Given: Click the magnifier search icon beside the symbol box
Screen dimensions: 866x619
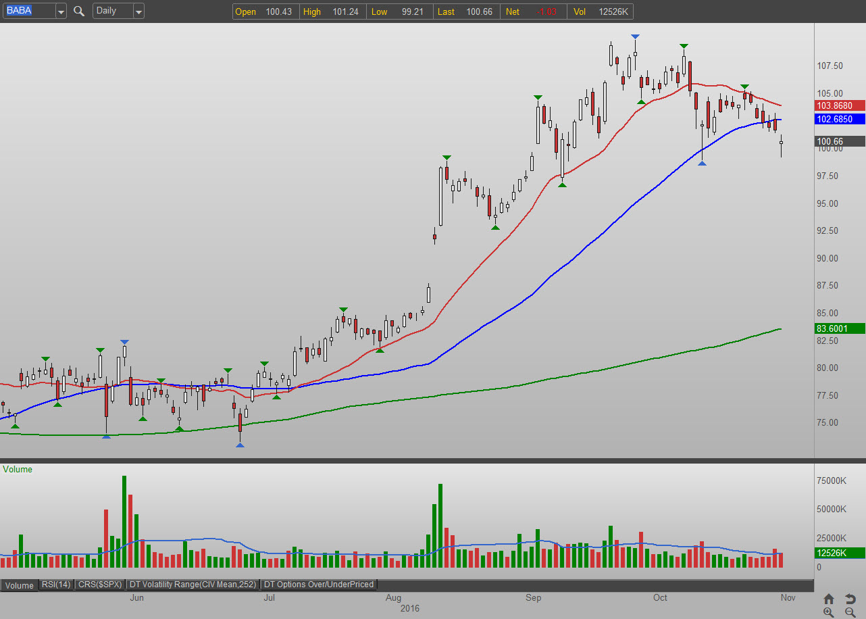Looking at the screenshot, I should pos(79,11).
